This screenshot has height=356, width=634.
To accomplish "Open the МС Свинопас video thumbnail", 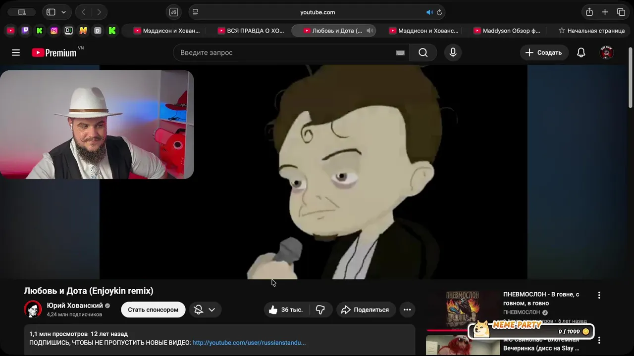I will click(x=463, y=345).
